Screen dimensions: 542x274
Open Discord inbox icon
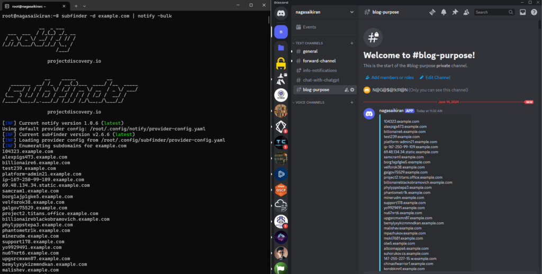click(x=522, y=12)
